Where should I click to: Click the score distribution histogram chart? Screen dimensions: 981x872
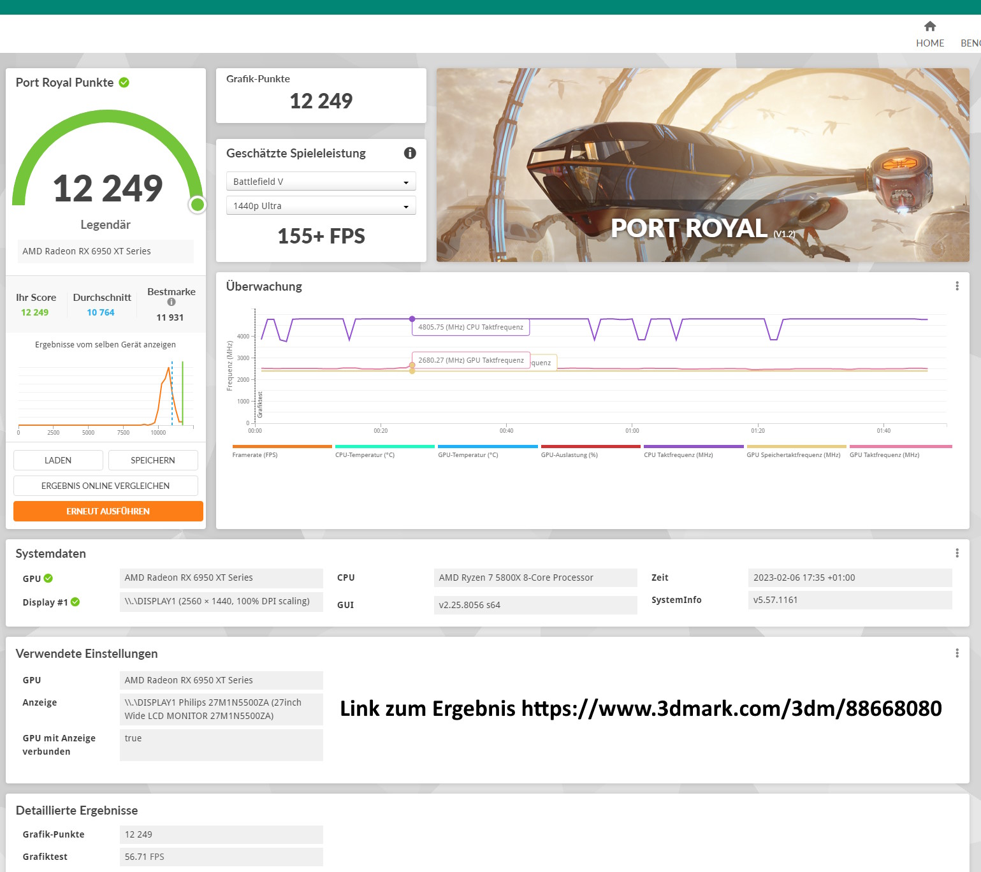point(106,398)
